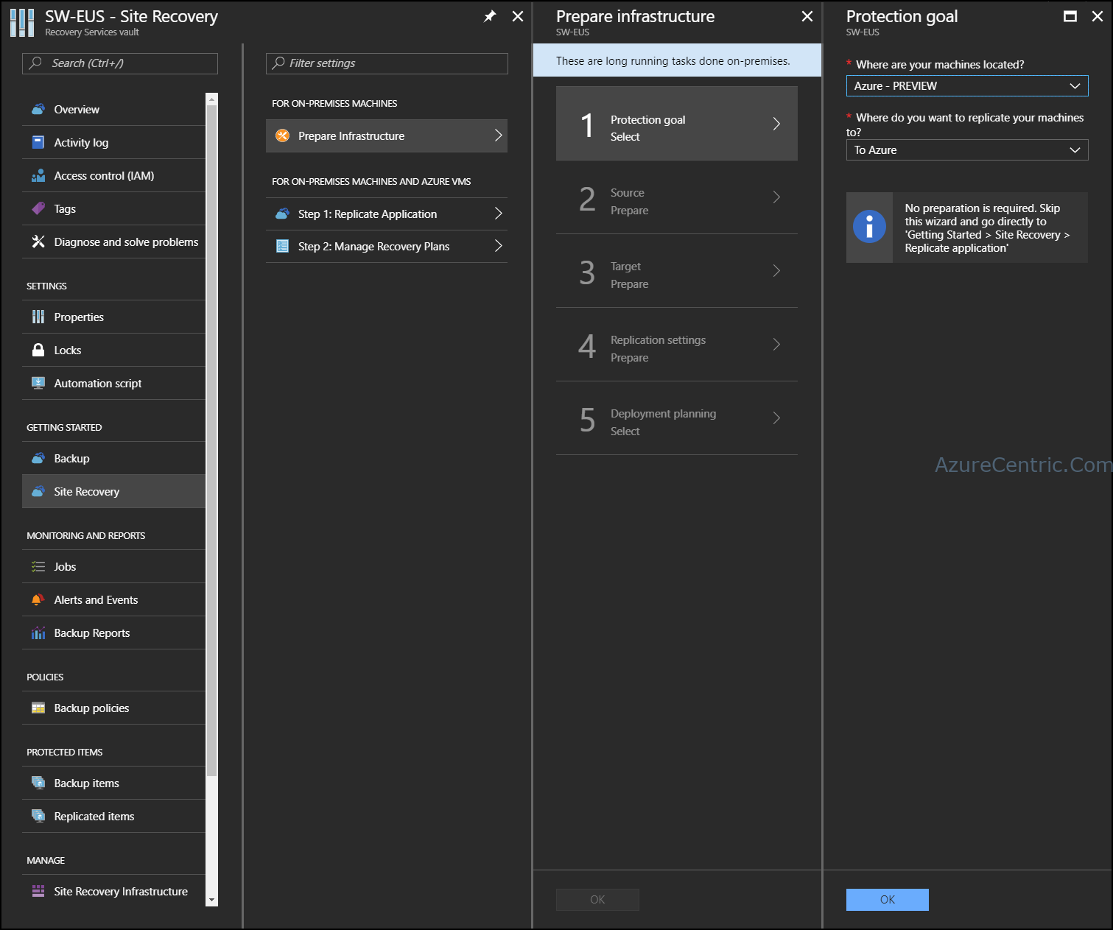Image resolution: width=1113 pixels, height=930 pixels.
Task: Click the Alerts and Events bell icon
Action: click(38, 599)
